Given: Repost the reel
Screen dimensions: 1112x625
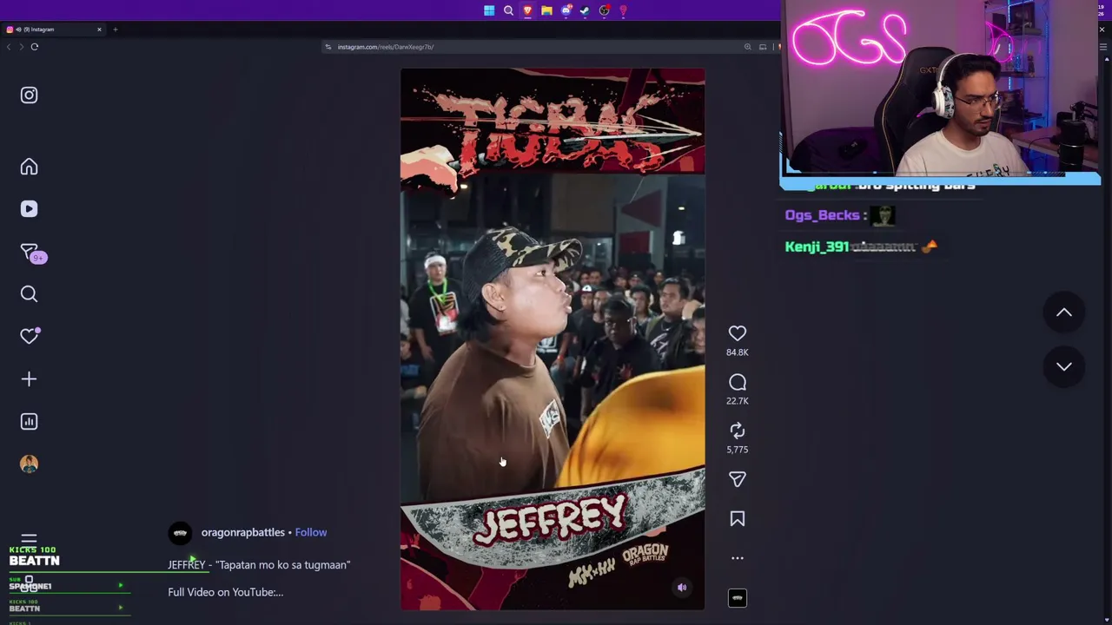Looking at the screenshot, I should (737, 431).
